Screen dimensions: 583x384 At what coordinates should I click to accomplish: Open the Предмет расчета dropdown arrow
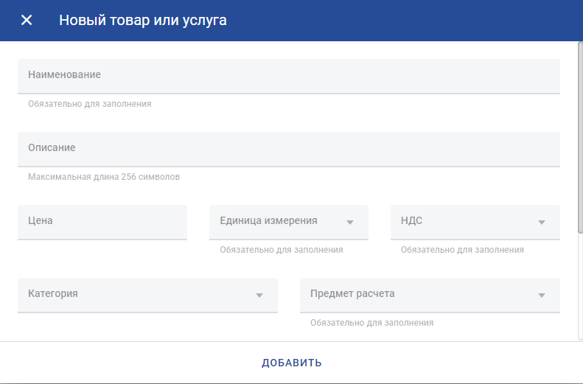pyautogui.click(x=541, y=295)
